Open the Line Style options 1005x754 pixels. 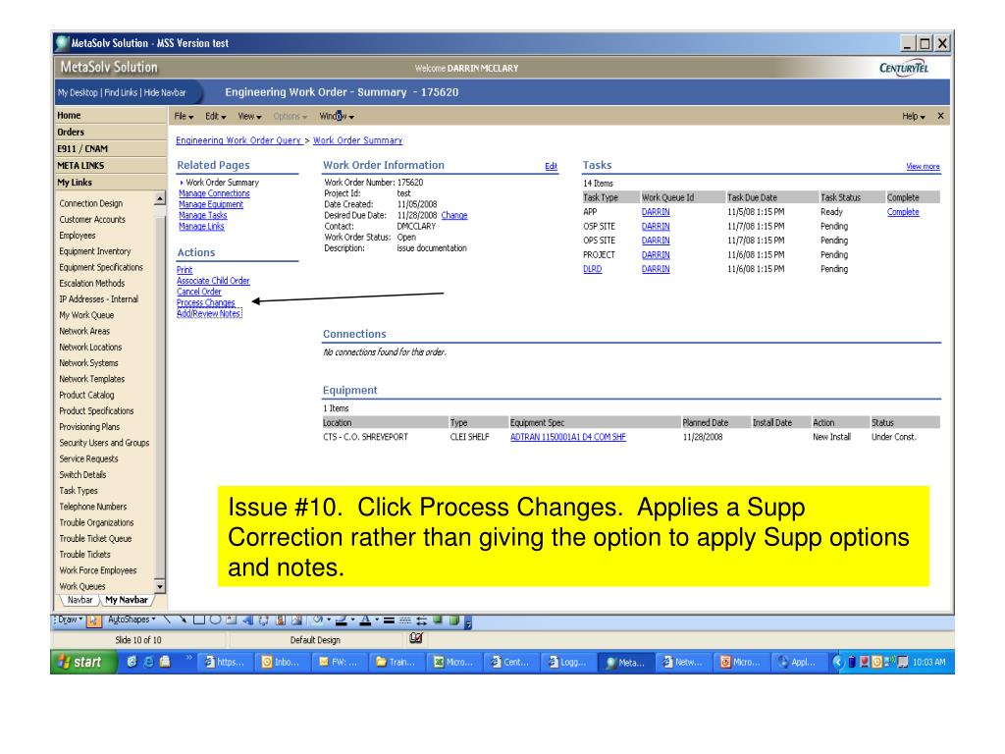tap(389, 620)
